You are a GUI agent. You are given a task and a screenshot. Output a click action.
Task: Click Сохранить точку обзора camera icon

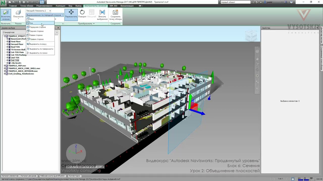[x=115, y=15]
